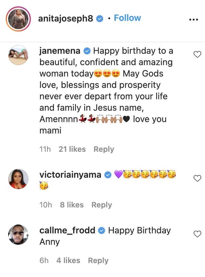
Task: View the 4 likes on callme_frodd's comment
Action: [x=68, y=261]
